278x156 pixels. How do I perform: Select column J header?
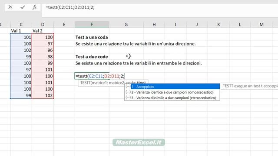197,24
